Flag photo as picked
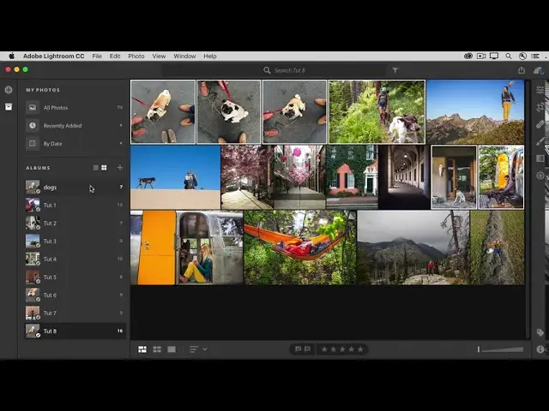The image size is (549, 411). (298, 349)
